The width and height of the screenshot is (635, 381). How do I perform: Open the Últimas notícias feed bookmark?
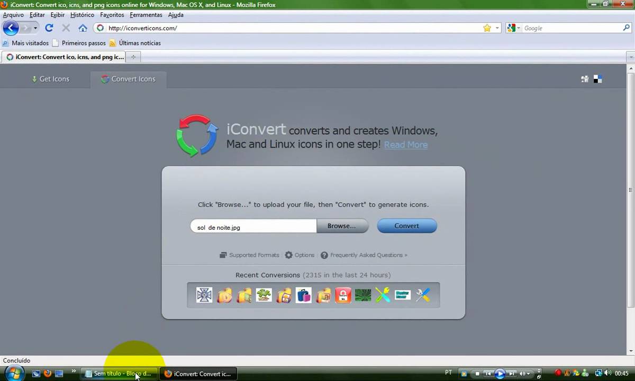coord(135,43)
